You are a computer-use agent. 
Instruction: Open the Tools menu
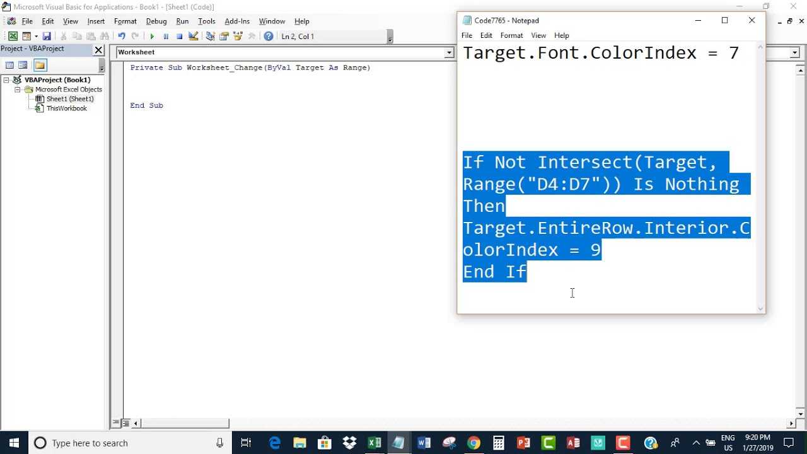[x=207, y=21]
